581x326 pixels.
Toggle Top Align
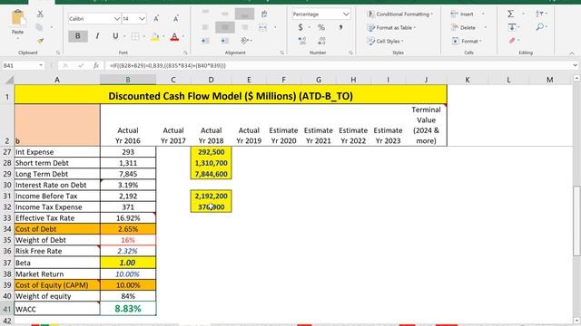click(x=205, y=12)
